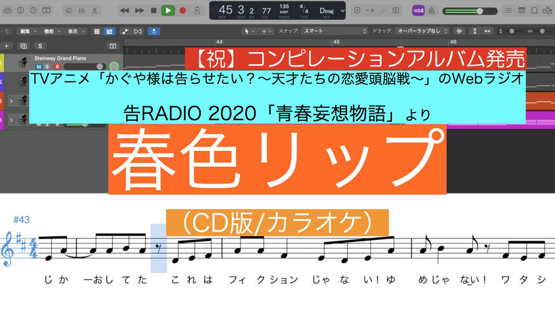The image size is (555, 312).
Task: Click the add track plus button
Action: [6, 46]
